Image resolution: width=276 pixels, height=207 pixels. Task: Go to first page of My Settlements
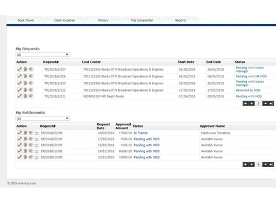point(246,164)
